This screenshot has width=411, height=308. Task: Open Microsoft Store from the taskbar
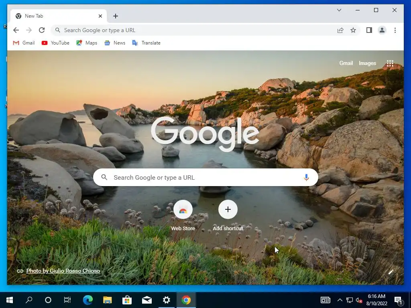click(127, 300)
